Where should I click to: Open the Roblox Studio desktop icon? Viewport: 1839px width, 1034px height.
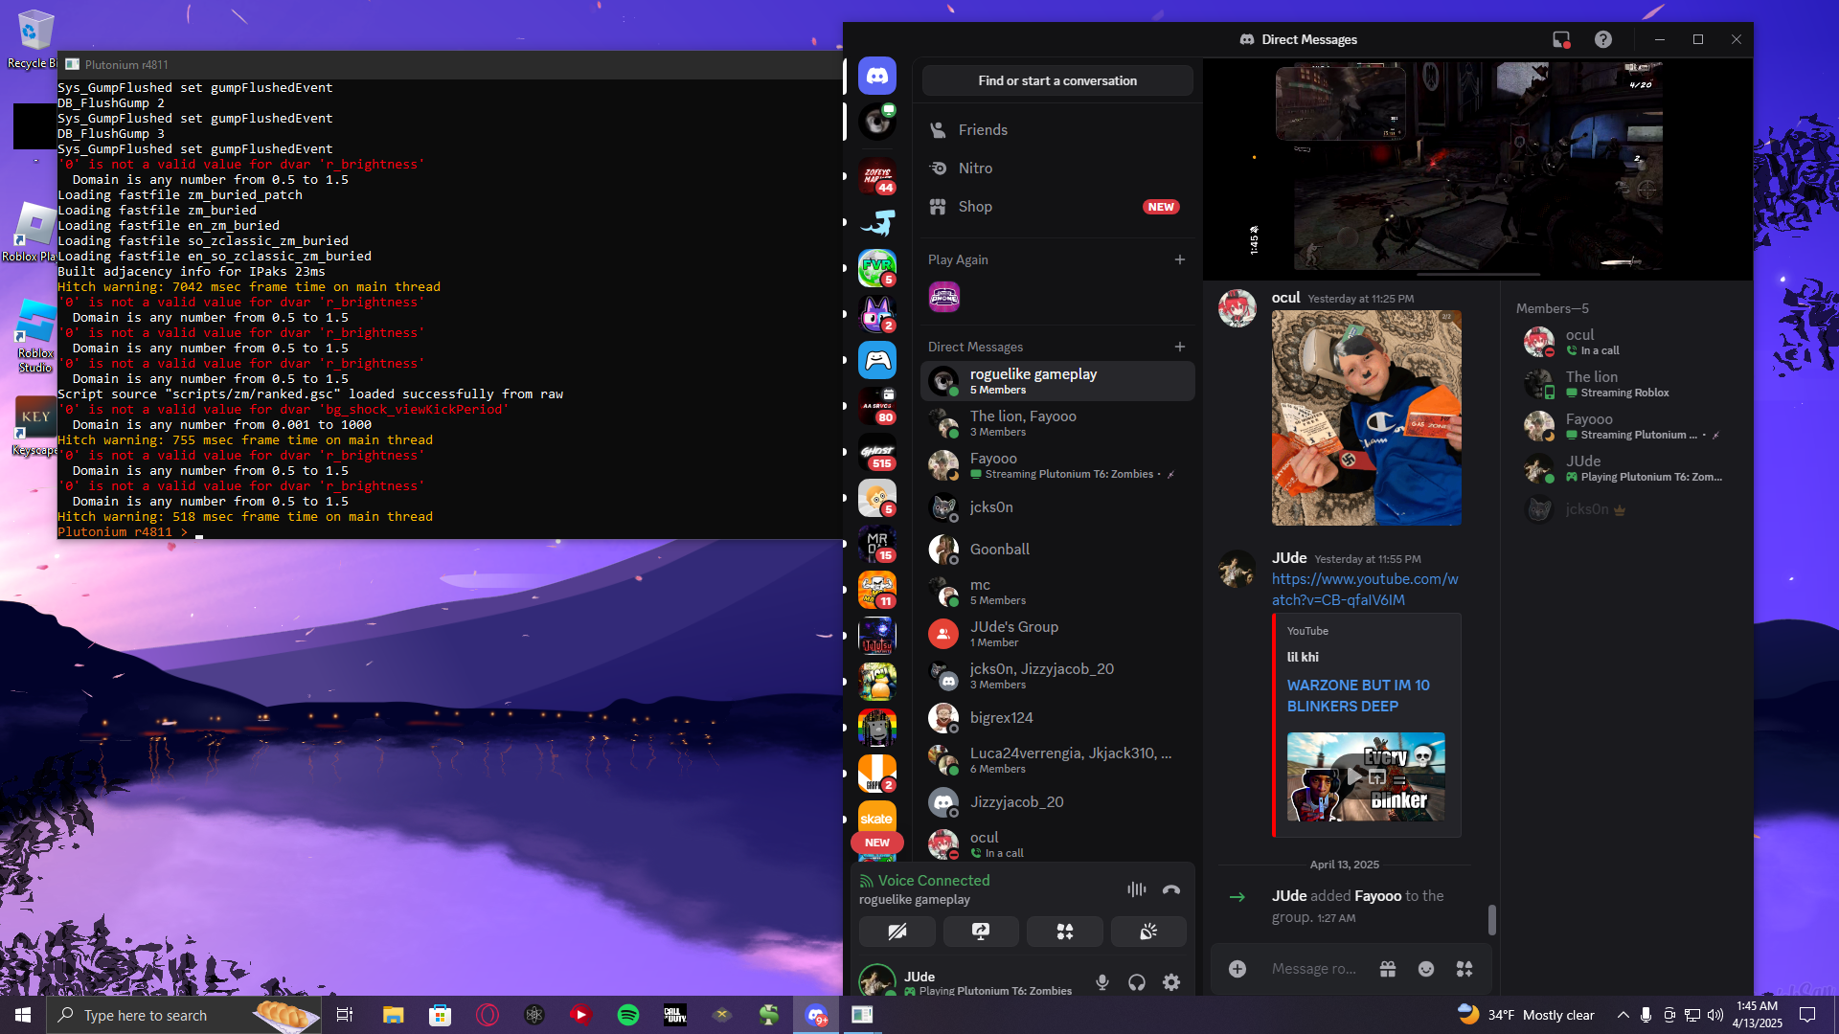click(35, 335)
